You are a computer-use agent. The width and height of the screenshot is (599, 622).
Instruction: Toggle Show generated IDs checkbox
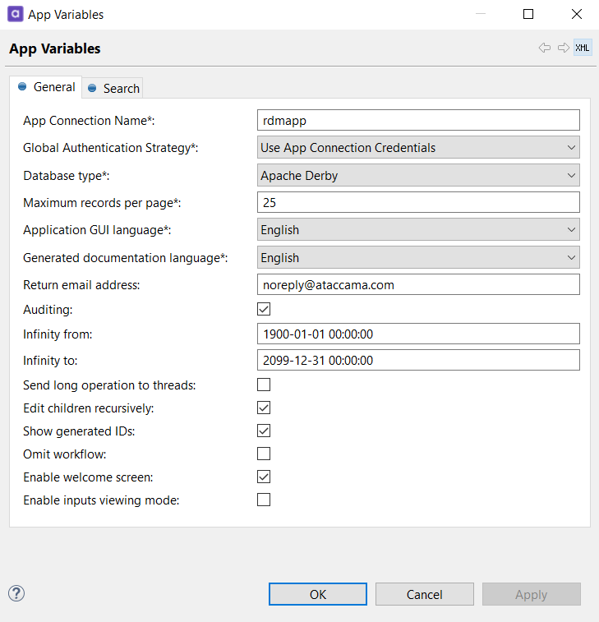pyautogui.click(x=264, y=431)
